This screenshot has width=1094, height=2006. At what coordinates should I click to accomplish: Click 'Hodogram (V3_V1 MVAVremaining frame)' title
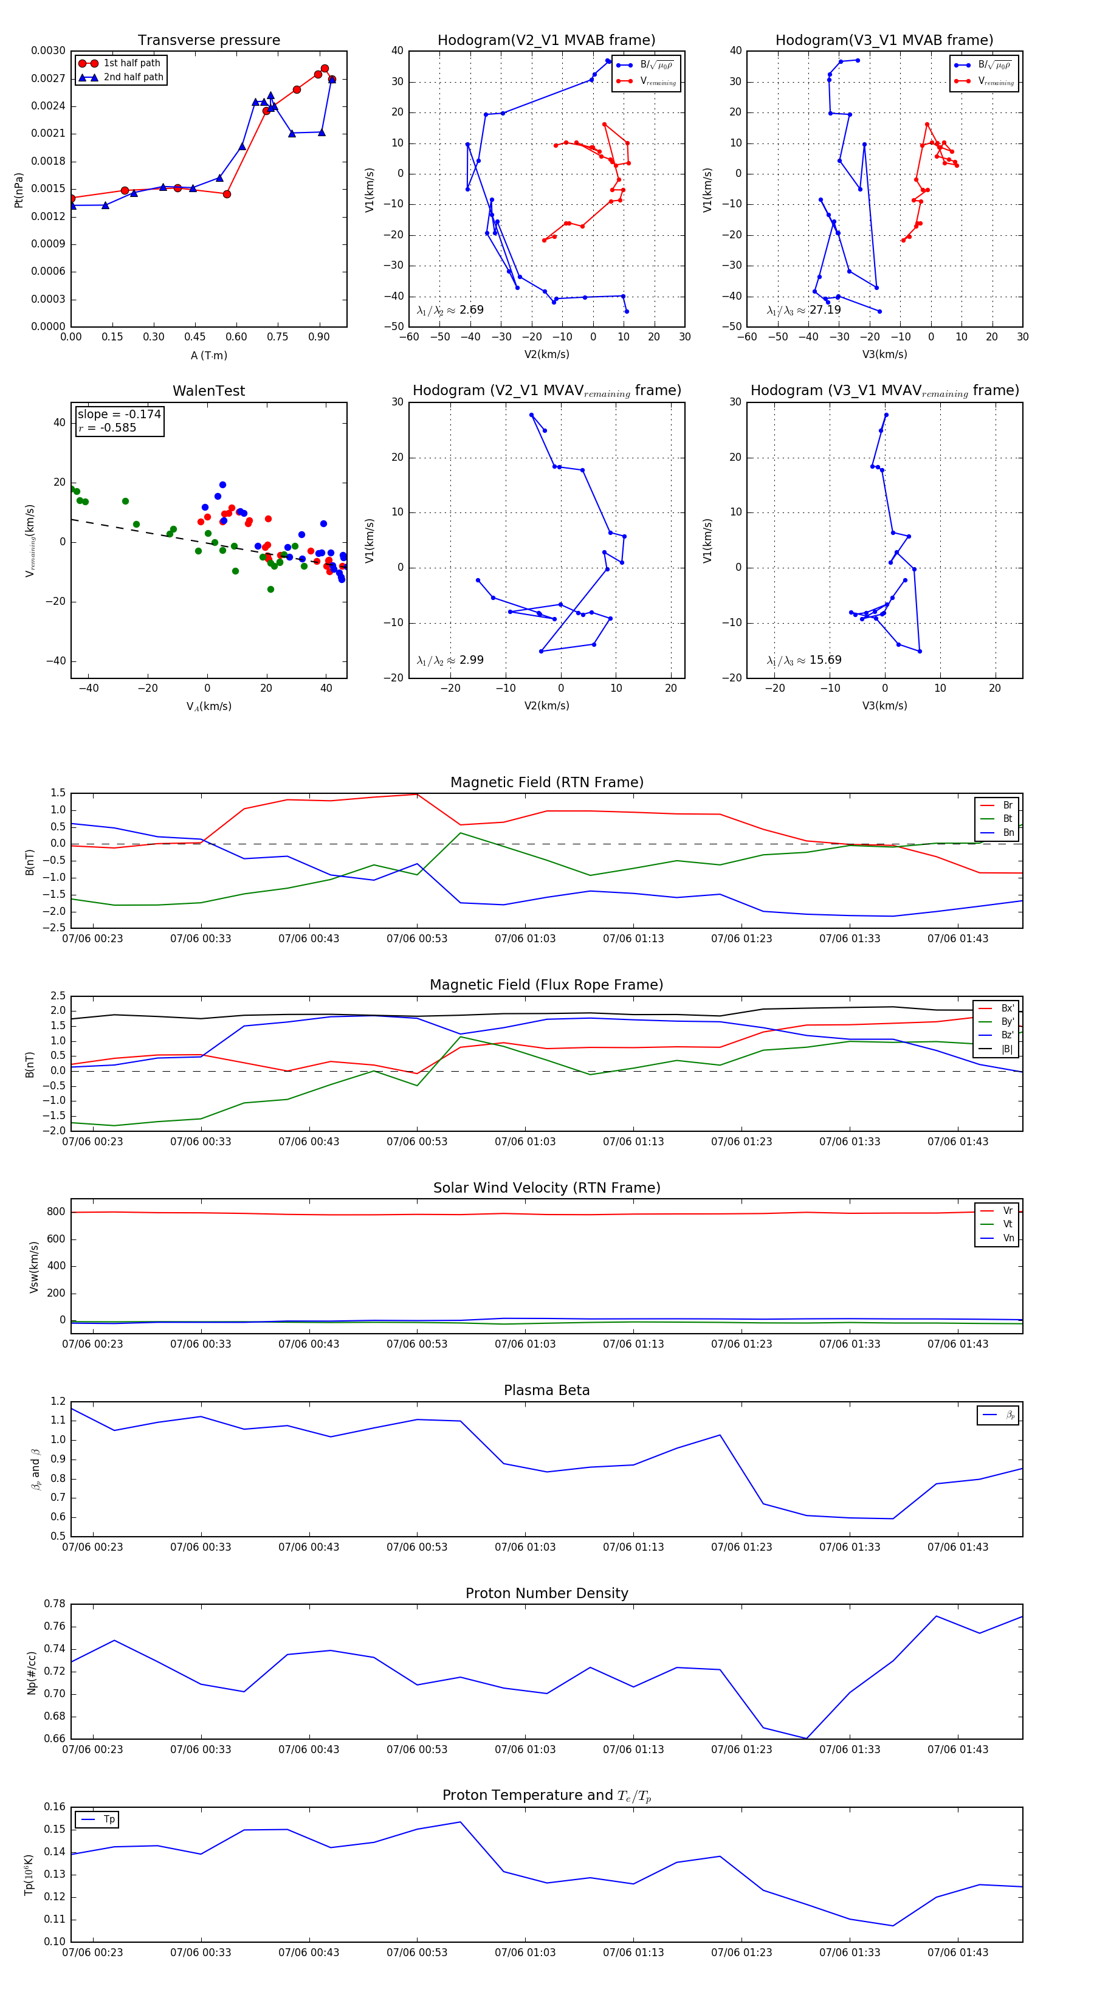click(884, 391)
